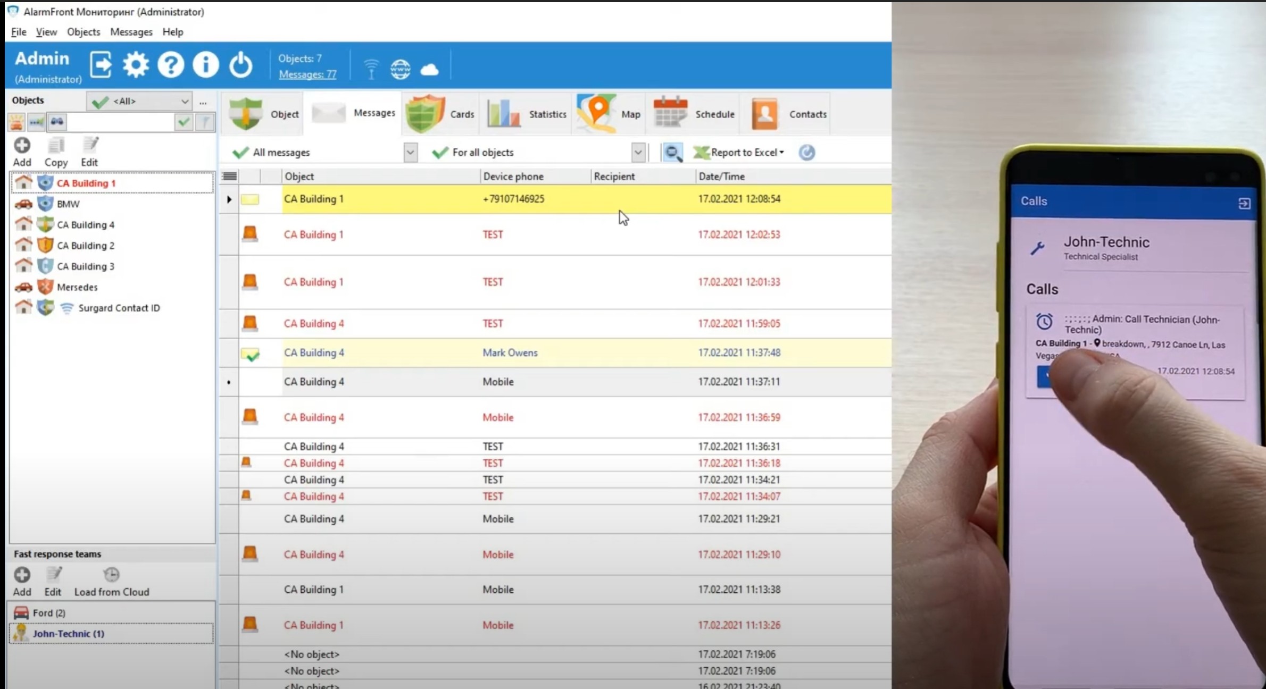1266x689 pixels.
Task: Edit the selected object
Action: 89,152
